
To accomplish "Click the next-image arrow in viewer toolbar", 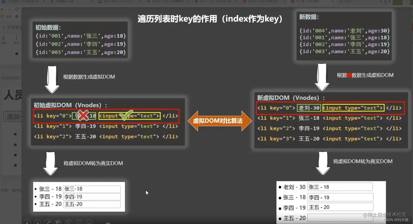I will click(x=38, y=223).
